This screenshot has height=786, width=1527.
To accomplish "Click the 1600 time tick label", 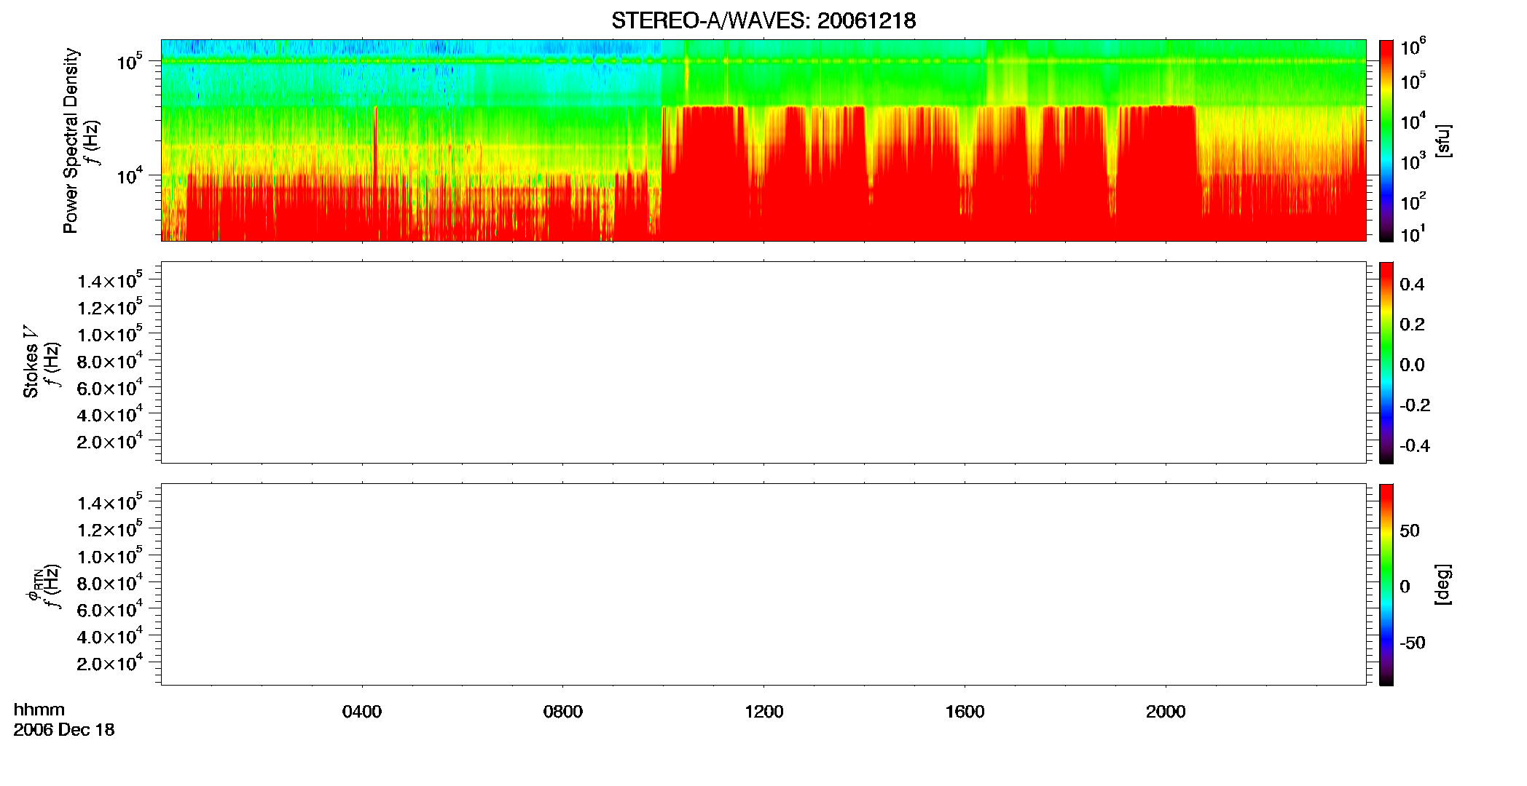I will point(965,712).
